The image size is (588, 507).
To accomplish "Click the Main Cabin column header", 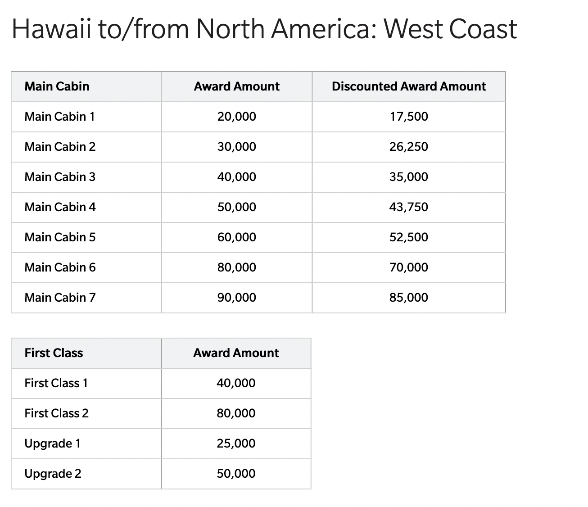I will click(57, 86).
